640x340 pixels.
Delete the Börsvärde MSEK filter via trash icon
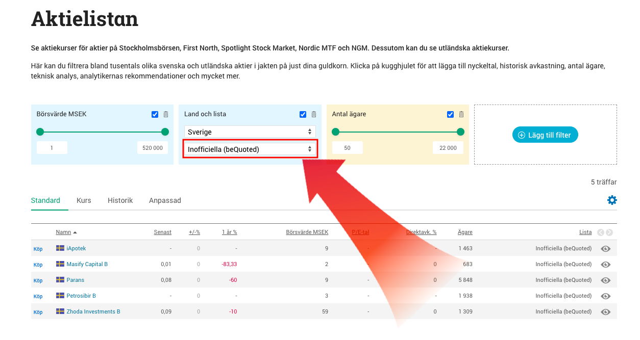[166, 115]
